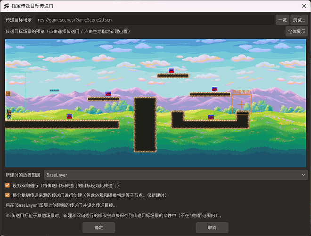
Task: Select the red-blue marker on the left floating platform
Action: [108, 94]
